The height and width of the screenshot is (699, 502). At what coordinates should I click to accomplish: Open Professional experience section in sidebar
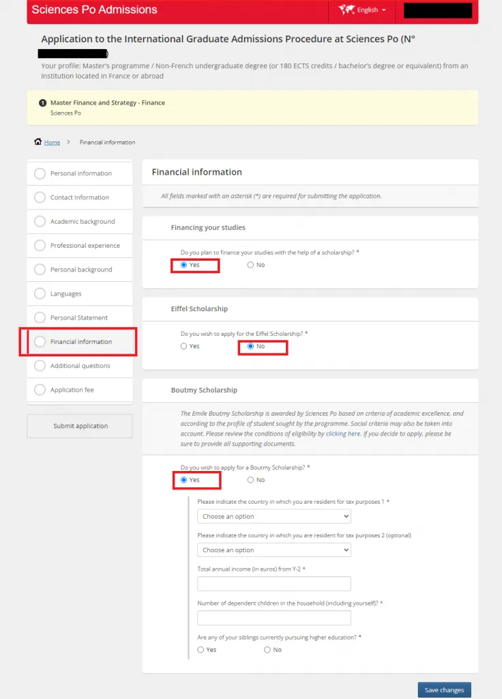pos(80,246)
